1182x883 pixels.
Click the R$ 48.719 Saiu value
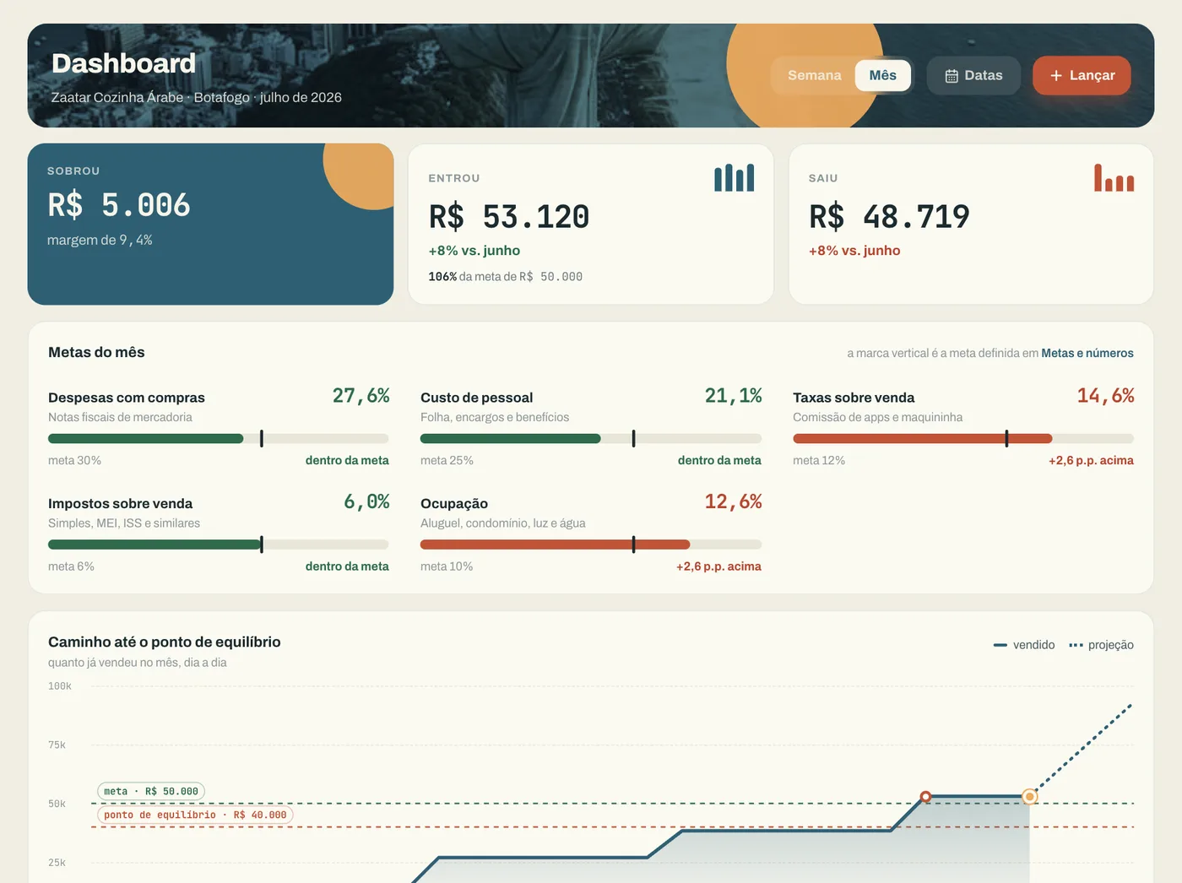click(x=889, y=217)
